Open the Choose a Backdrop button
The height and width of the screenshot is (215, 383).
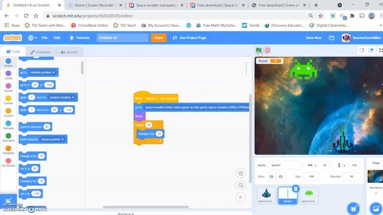point(376,208)
